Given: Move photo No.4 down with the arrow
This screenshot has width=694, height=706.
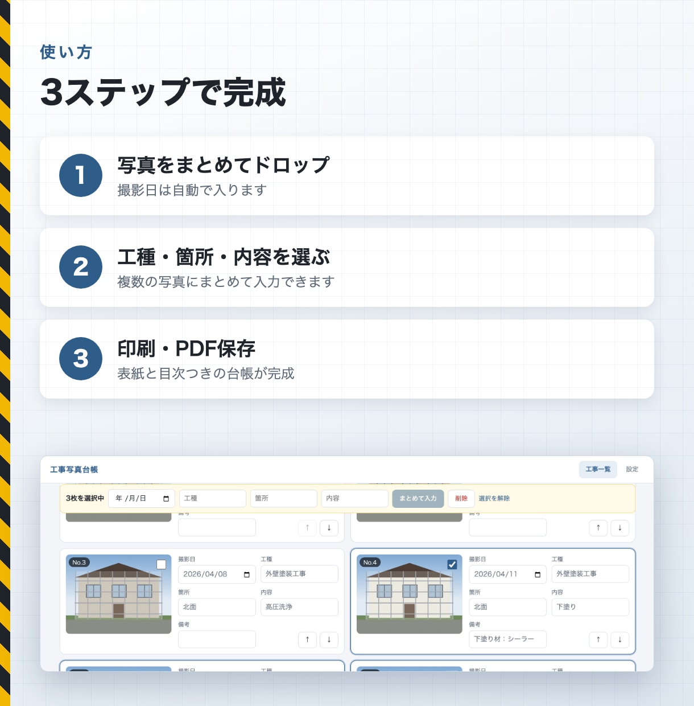Looking at the screenshot, I should (x=619, y=639).
